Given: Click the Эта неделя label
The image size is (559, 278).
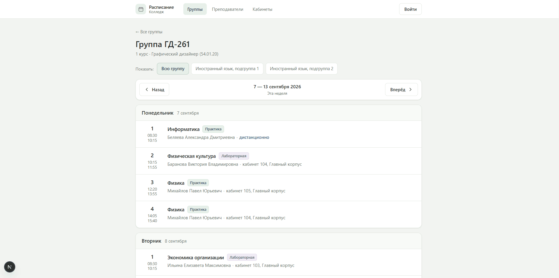Looking at the screenshot, I should (277, 94).
